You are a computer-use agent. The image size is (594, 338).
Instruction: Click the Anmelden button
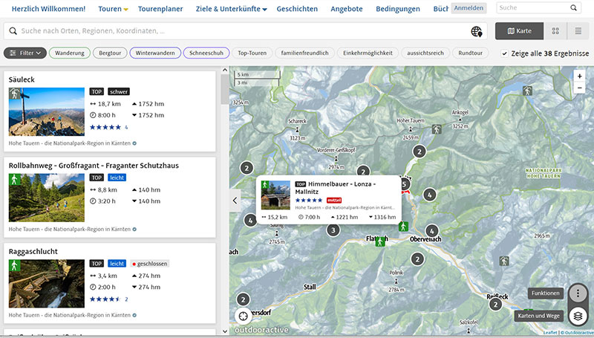[469, 8]
